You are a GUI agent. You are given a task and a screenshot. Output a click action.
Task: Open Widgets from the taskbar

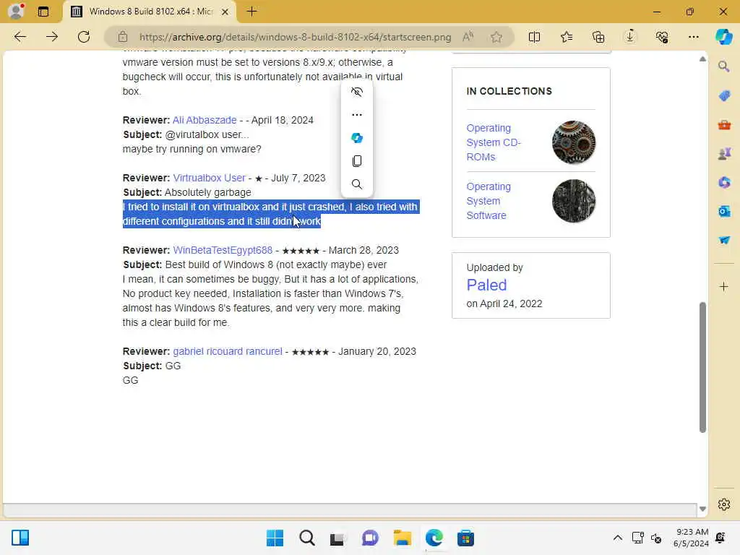click(x=20, y=538)
